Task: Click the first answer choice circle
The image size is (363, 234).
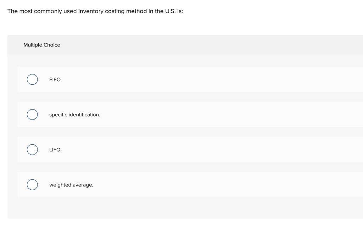Action: (x=32, y=79)
